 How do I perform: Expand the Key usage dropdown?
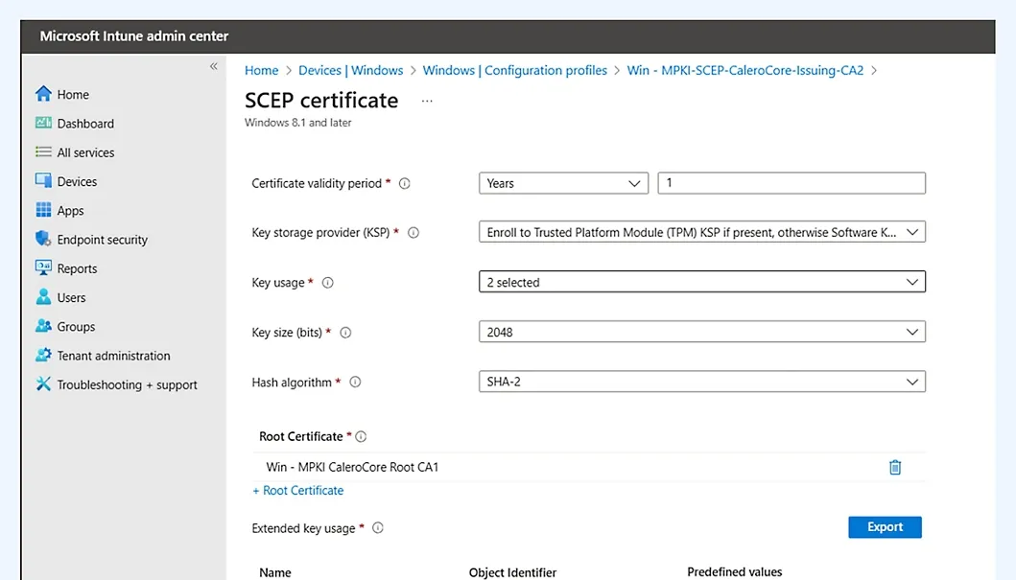click(701, 283)
